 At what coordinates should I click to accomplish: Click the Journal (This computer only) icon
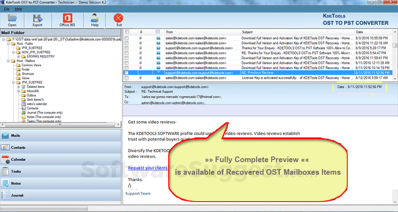[23, 113]
